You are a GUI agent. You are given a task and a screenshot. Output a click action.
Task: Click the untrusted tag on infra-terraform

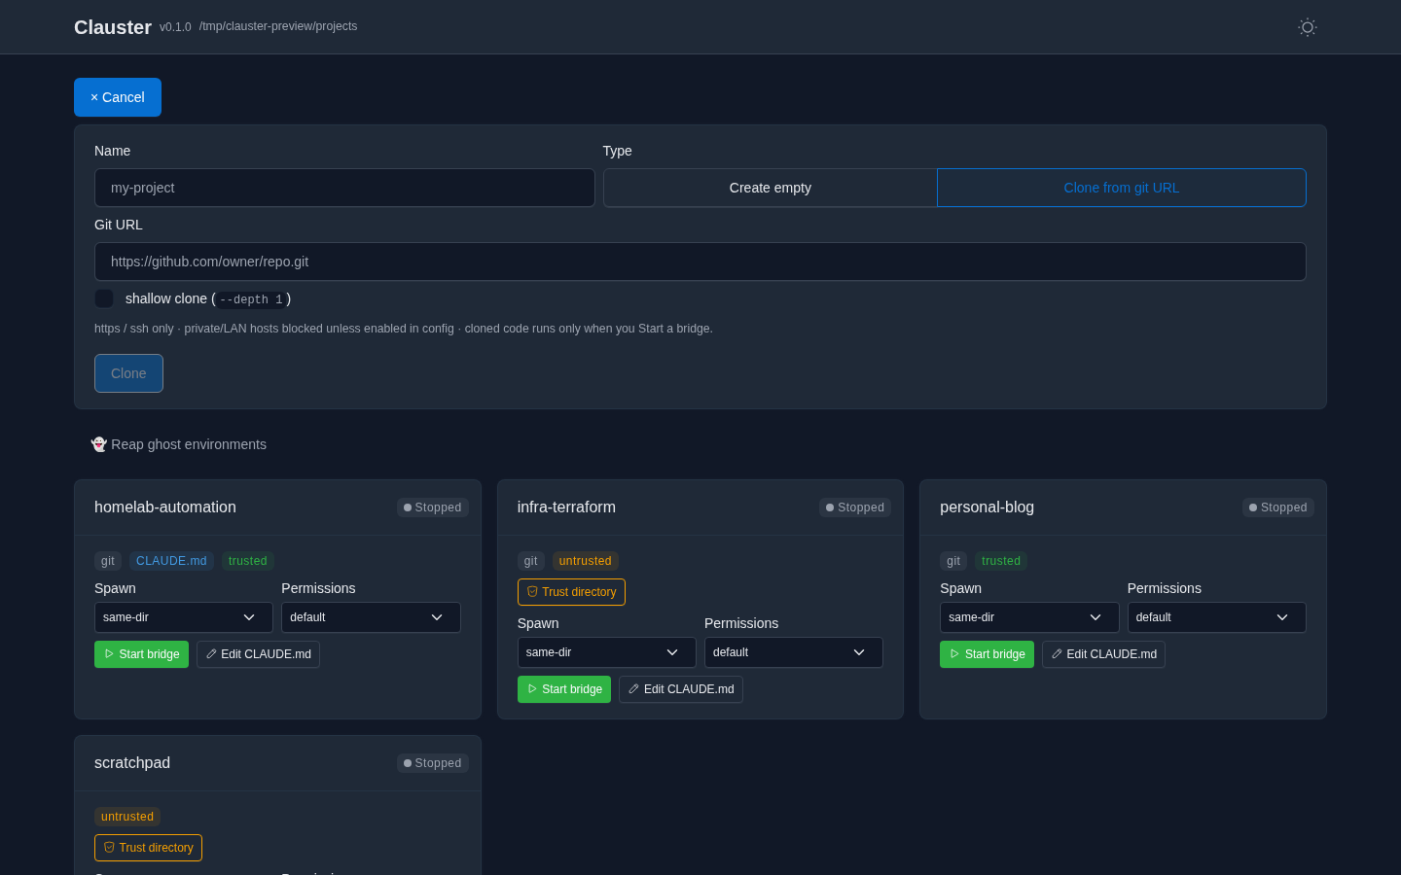[586, 561]
